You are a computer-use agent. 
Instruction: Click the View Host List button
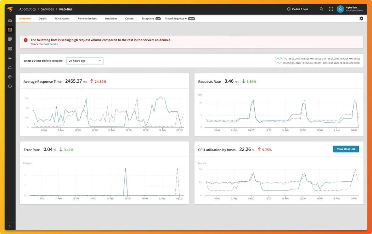click(346, 149)
